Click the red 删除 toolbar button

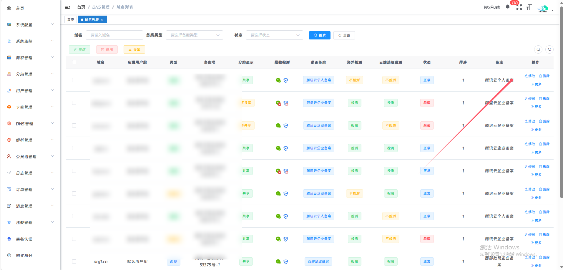tap(107, 49)
